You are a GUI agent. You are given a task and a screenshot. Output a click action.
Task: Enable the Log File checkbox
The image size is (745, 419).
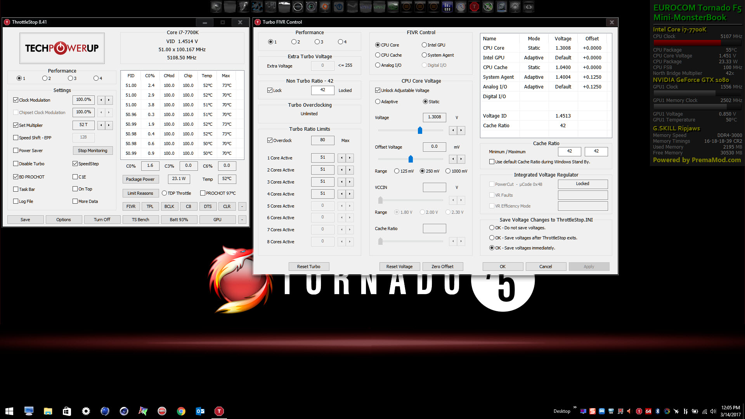pyautogui.click(x=16, y=201)
